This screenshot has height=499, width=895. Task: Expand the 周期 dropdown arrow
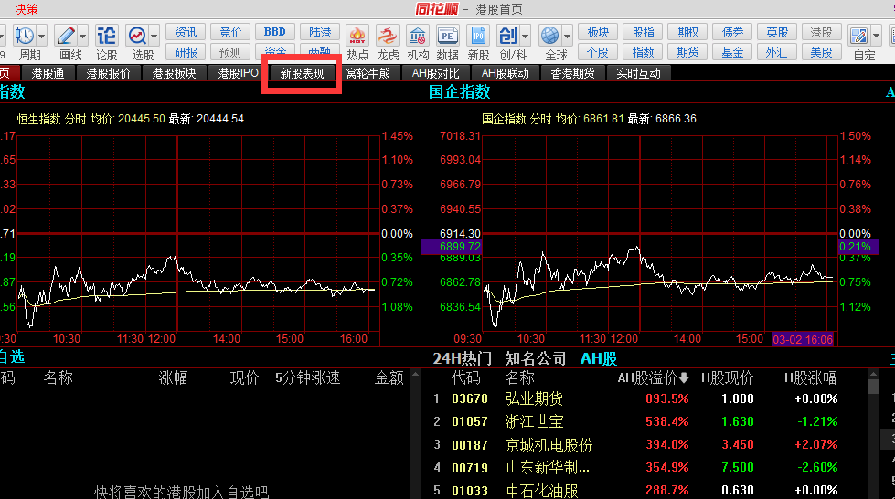pyautogui.click(x=42, y=37)
